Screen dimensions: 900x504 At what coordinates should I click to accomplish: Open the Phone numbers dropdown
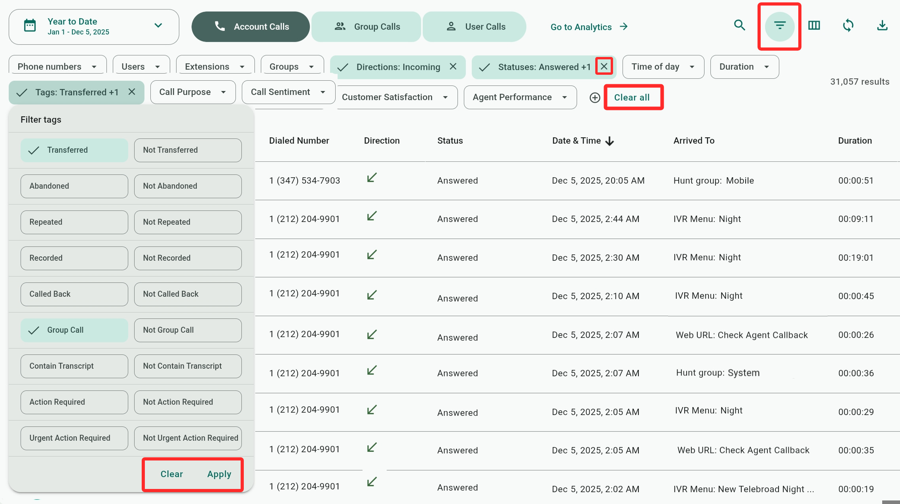(x=57, y=66)
